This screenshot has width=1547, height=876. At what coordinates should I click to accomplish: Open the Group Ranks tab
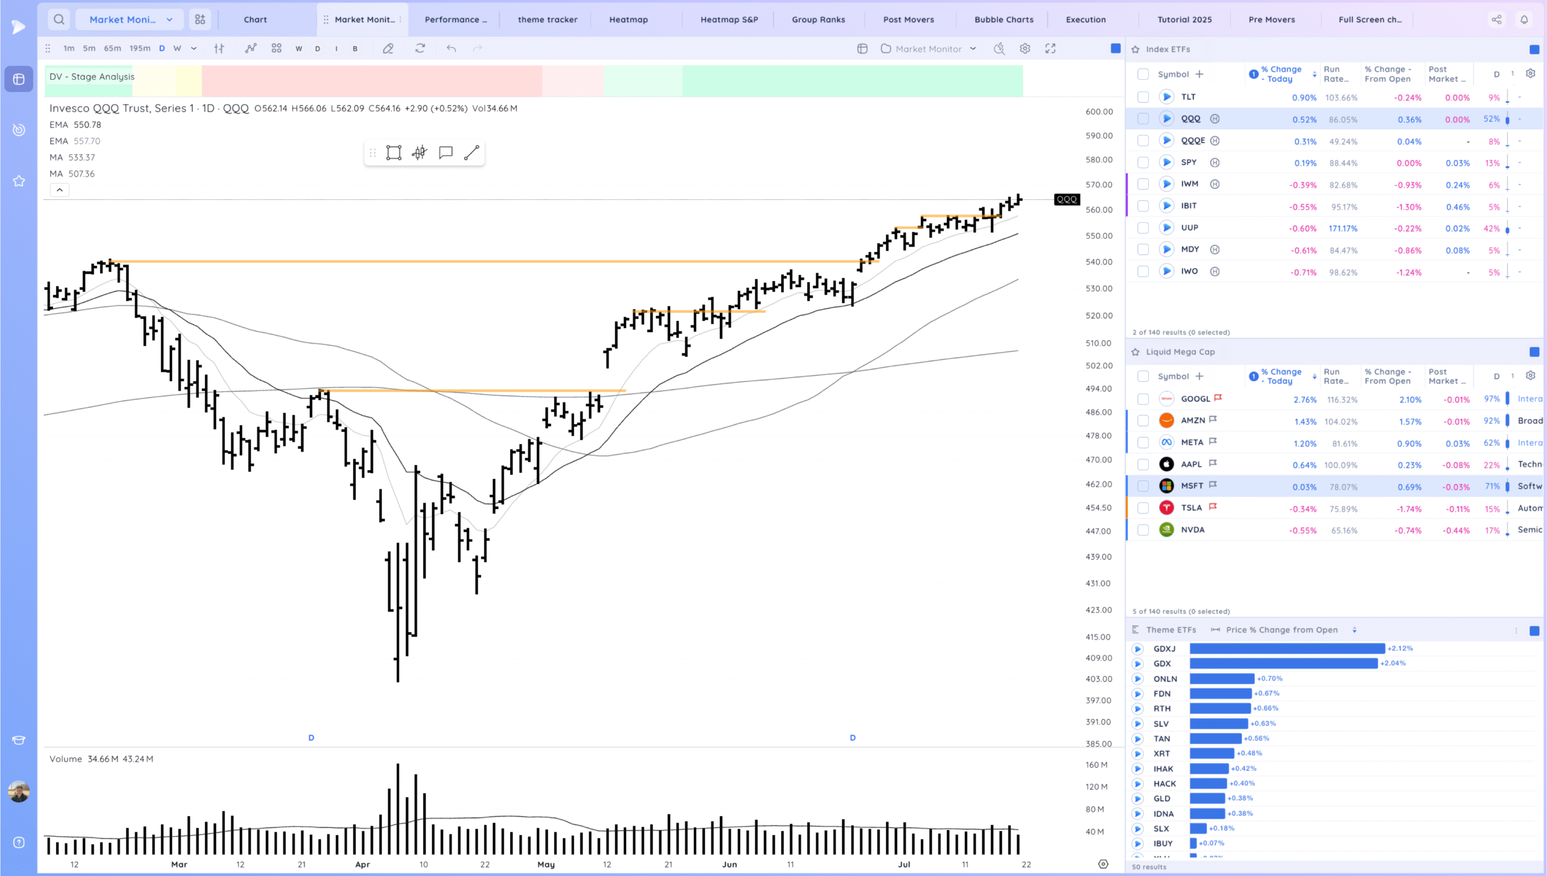(818, 19)
